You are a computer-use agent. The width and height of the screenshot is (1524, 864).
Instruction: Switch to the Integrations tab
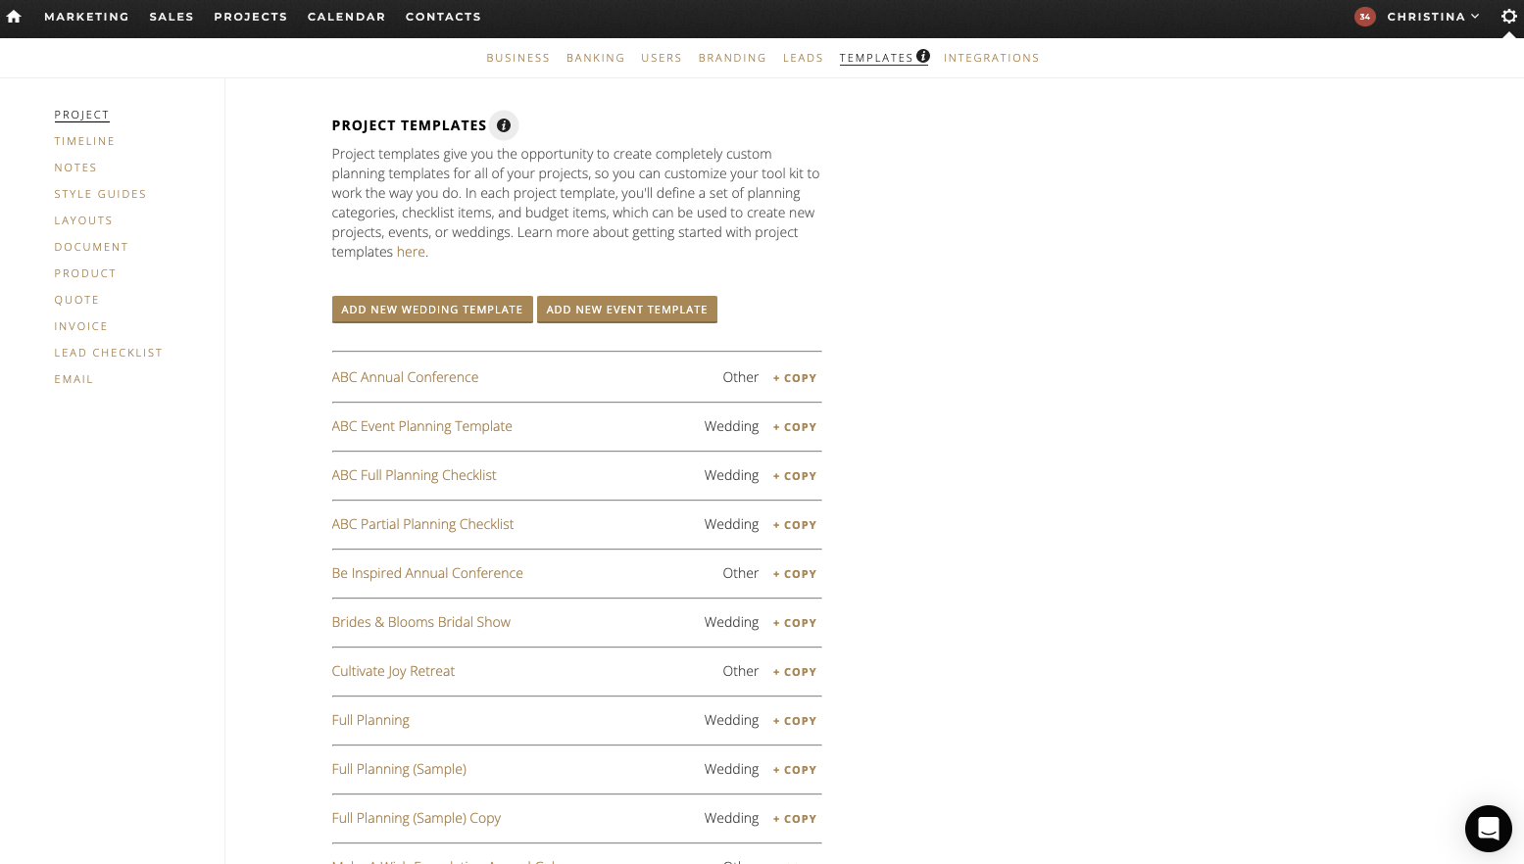tap(992, 58)
